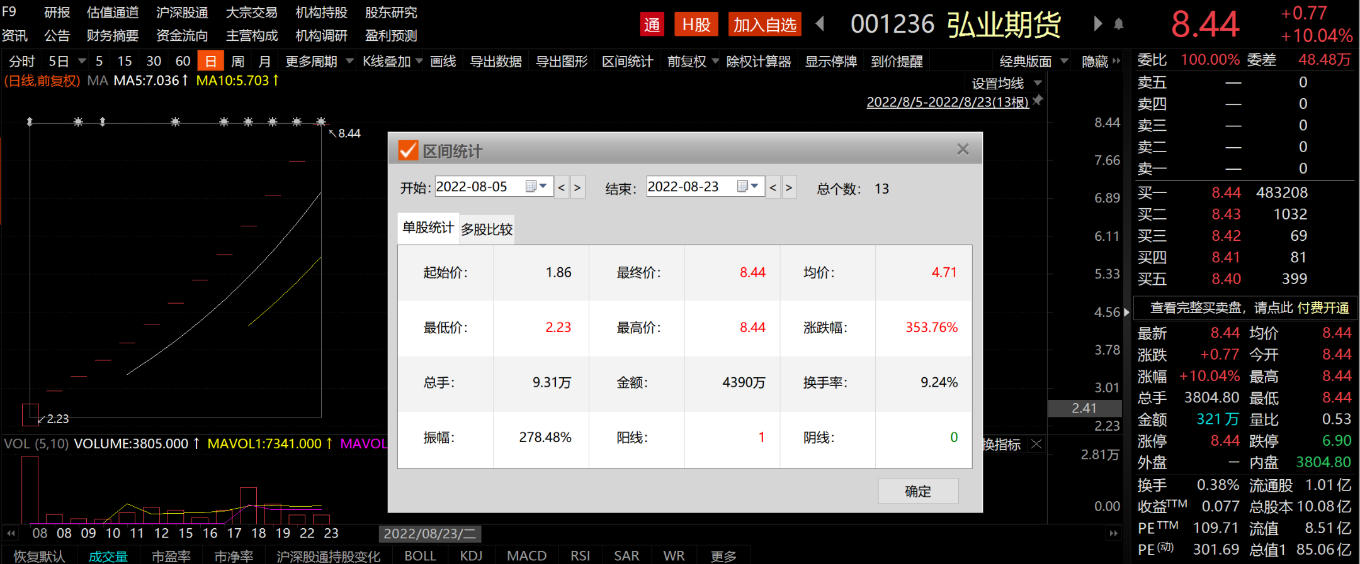This screenshot has height=564, width=1360.
Task: Click the red 通 badge icon
Action: tap(652, 25)
